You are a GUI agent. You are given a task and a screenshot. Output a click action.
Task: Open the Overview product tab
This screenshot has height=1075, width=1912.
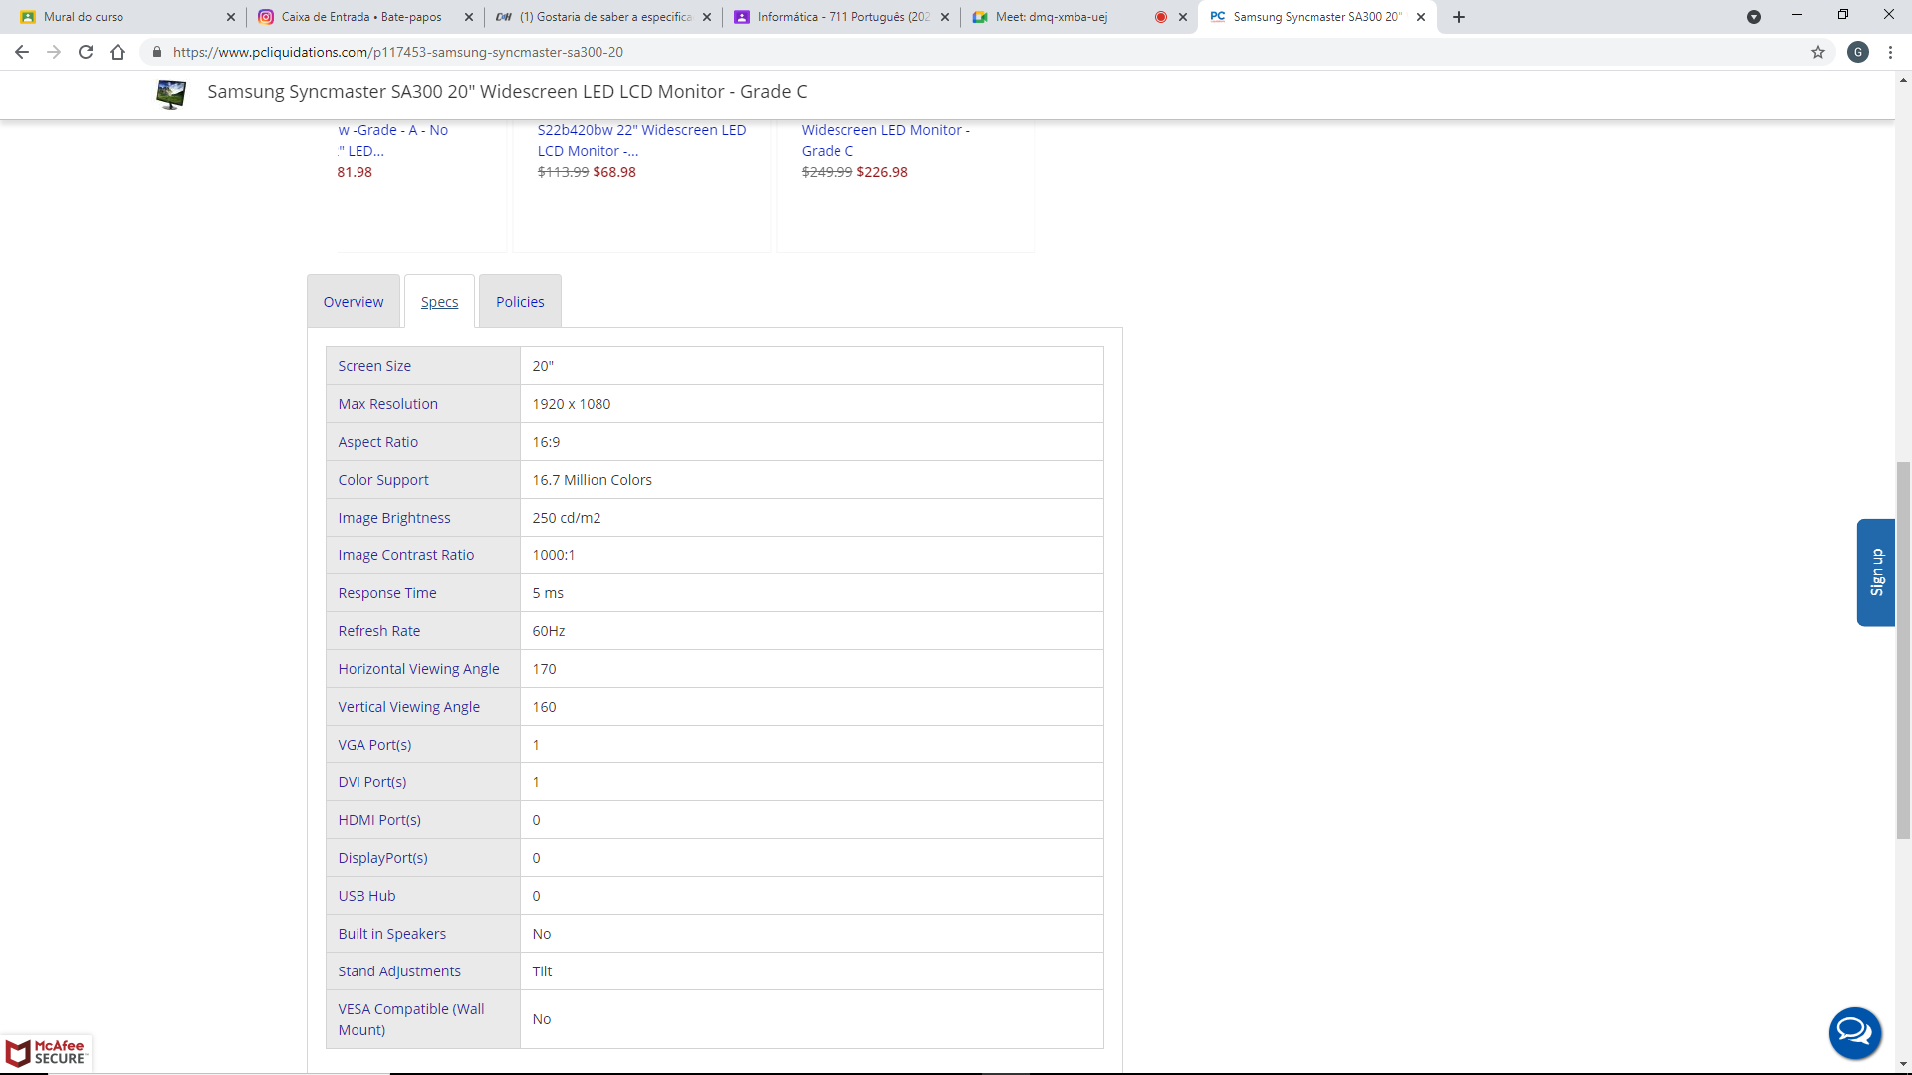tap(354, 302)
